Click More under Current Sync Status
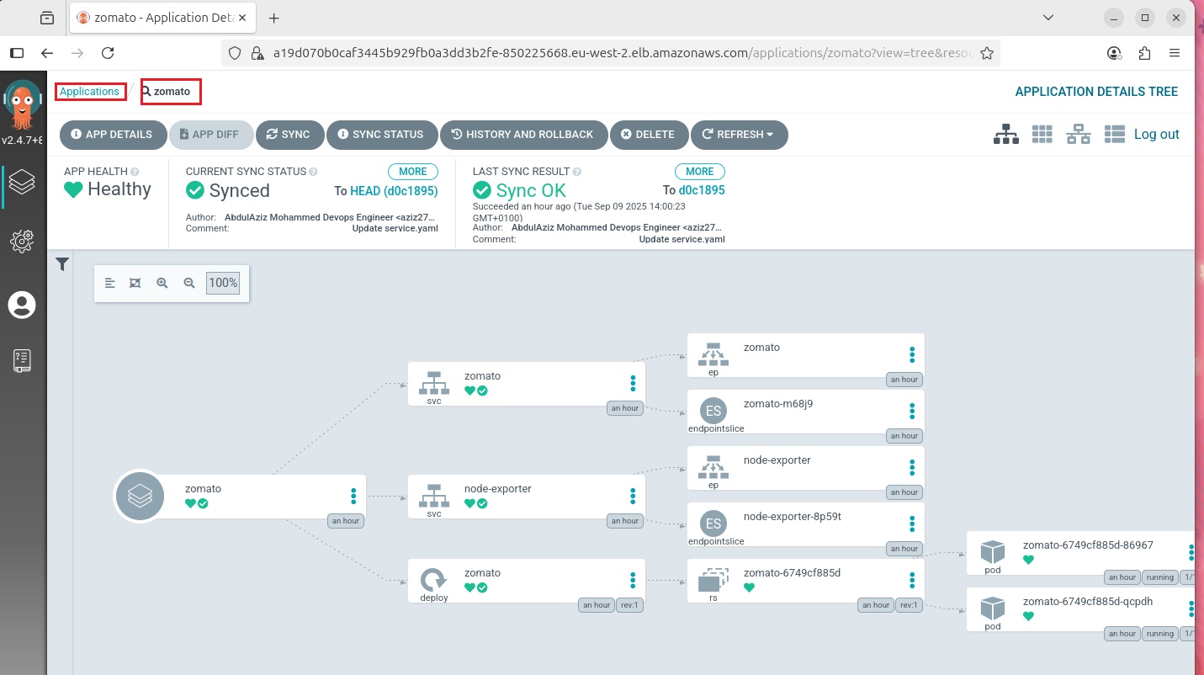The width and height of the screenshot is (1204, 675). tap(412, 172)
